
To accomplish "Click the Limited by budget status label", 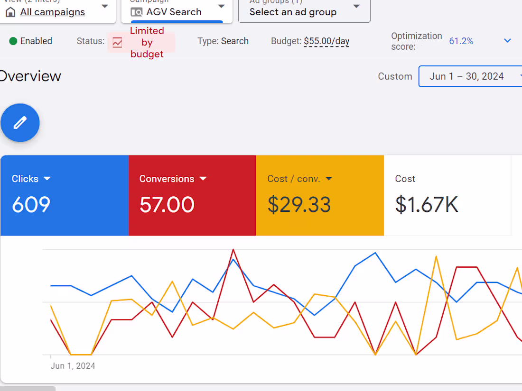I will coord(147,42).
